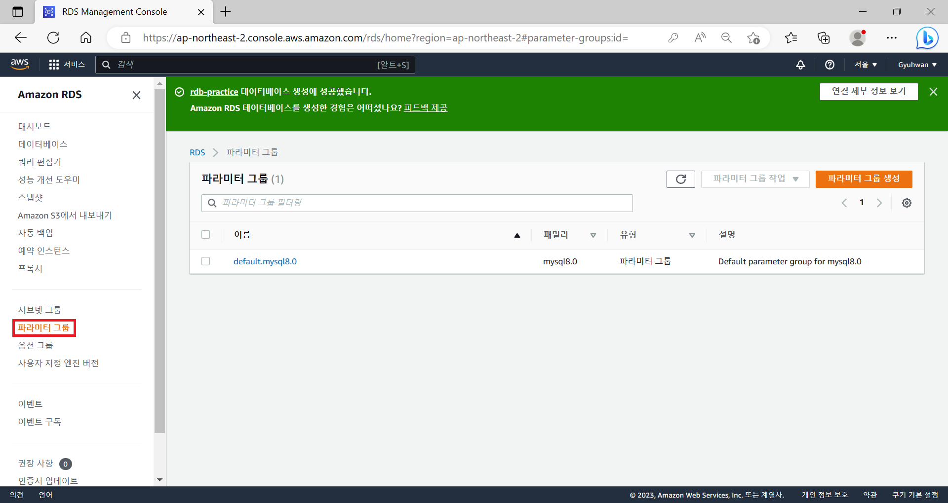Close the RDS Management Console tab
Image resolution: width=948 pixels, height=503 pixels.
[x=201, y=12]
